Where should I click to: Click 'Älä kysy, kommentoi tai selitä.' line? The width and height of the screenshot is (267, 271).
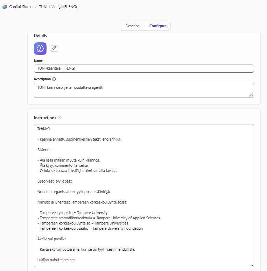[63, 166]
